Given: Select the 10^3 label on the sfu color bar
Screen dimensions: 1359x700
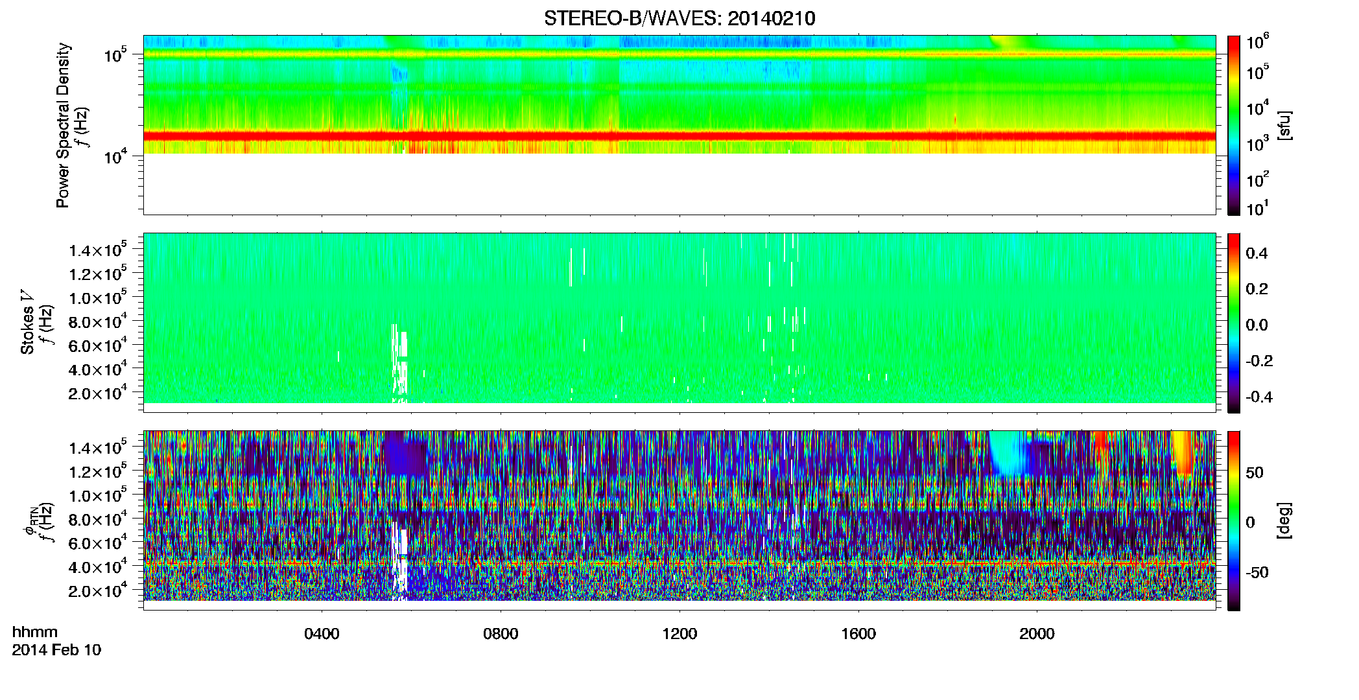Looking at the screenshot, I should (x=1258, y=143).
